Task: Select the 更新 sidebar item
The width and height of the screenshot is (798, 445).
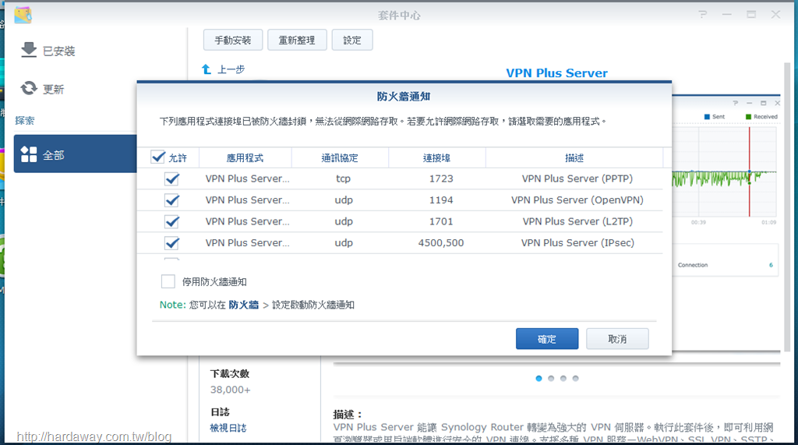Action: point(54,89)
